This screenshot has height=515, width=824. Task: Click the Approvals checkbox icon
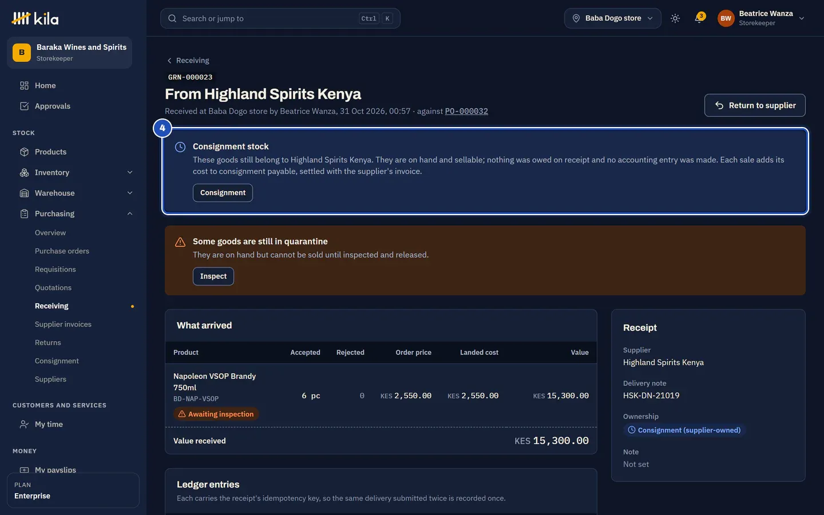click(x=24, y=106)
